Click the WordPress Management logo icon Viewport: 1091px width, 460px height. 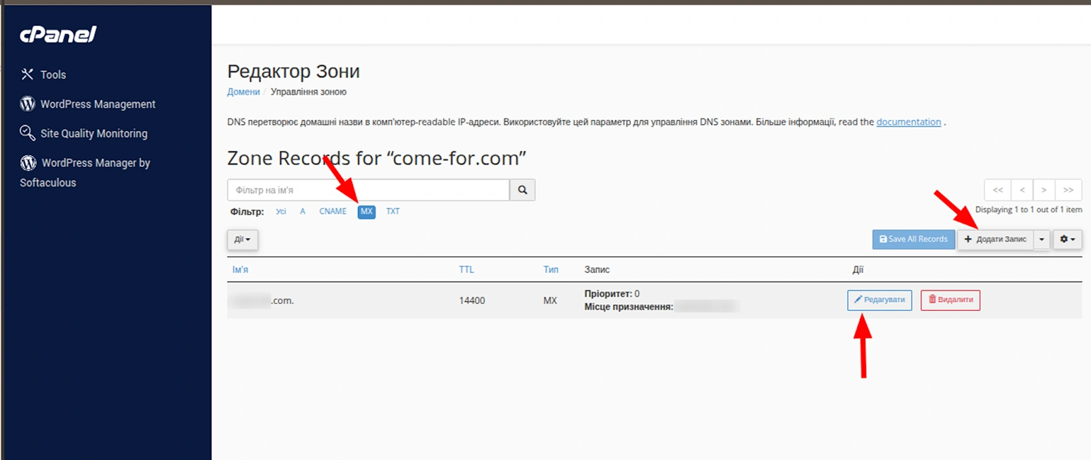click(27, 104)
